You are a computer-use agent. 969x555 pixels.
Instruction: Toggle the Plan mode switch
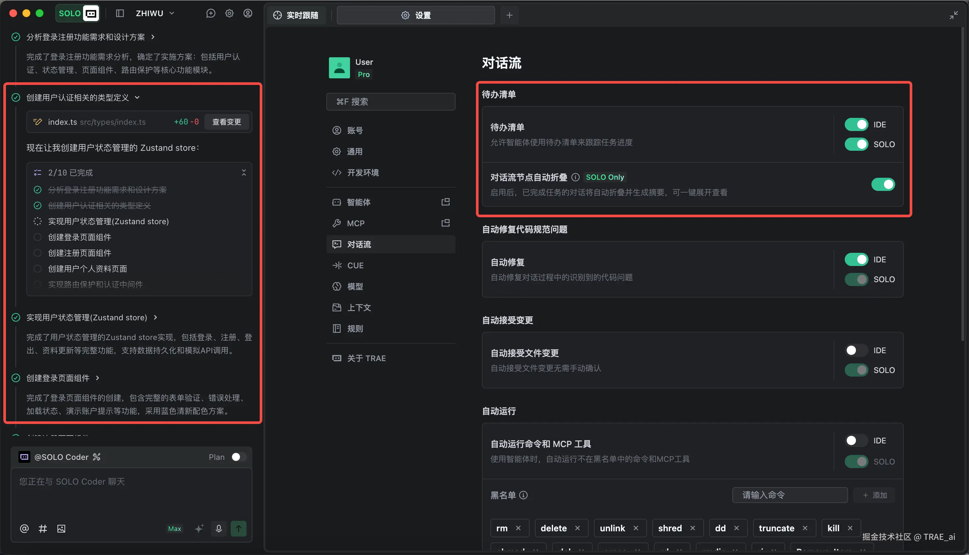239,457
